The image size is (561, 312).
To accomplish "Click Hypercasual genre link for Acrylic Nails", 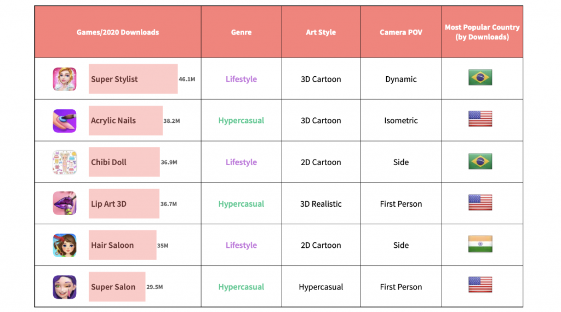I will pyautogui.click(x=241, y=121).
